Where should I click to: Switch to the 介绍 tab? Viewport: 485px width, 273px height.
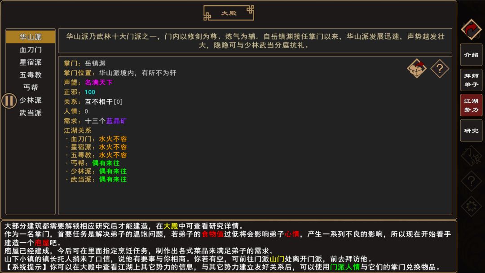coord(471,55)
